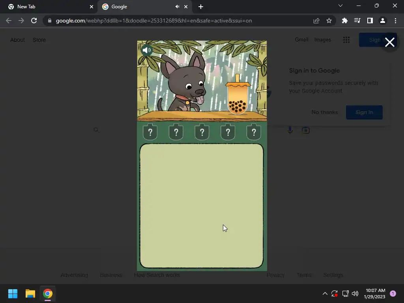This screenshot has height=303, width=404.
Task: Open Terms footer link
Action: tap(304, 275)
